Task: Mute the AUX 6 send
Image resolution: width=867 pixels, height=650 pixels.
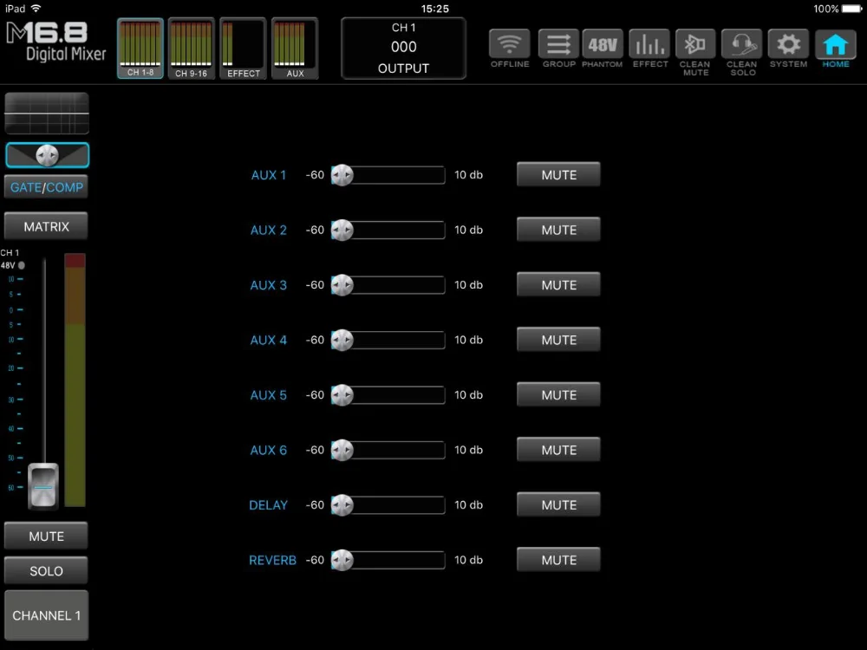Action: pos(558,450)
